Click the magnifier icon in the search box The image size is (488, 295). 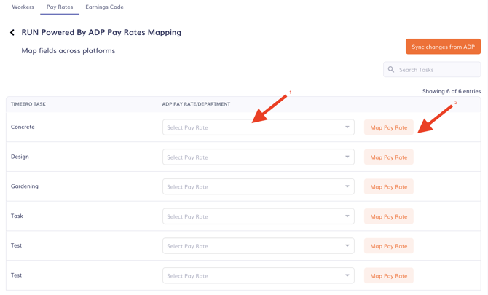click(391, 70)
